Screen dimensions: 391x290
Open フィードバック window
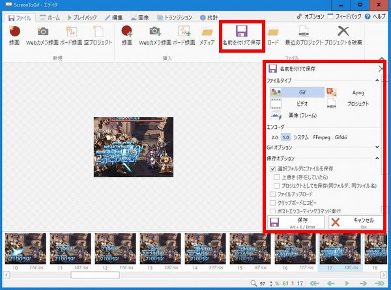[344, 17]
